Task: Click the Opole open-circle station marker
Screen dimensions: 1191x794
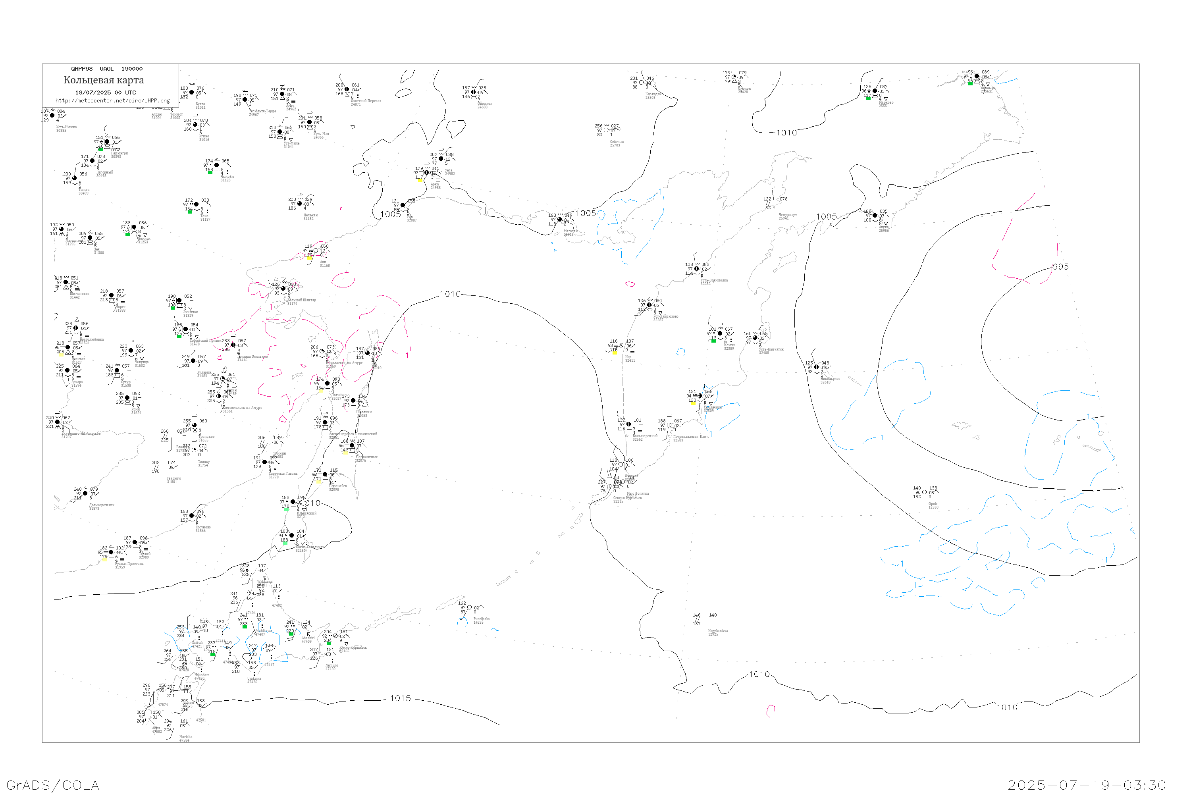Action: point(925,492)
